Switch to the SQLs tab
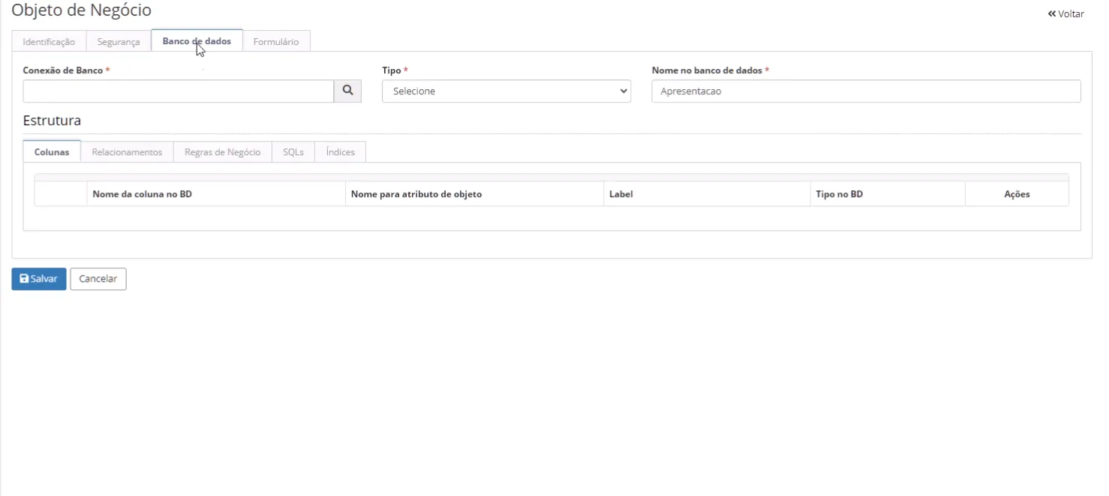The height and width of the screenshot is (496, 1109). point(293,152)
